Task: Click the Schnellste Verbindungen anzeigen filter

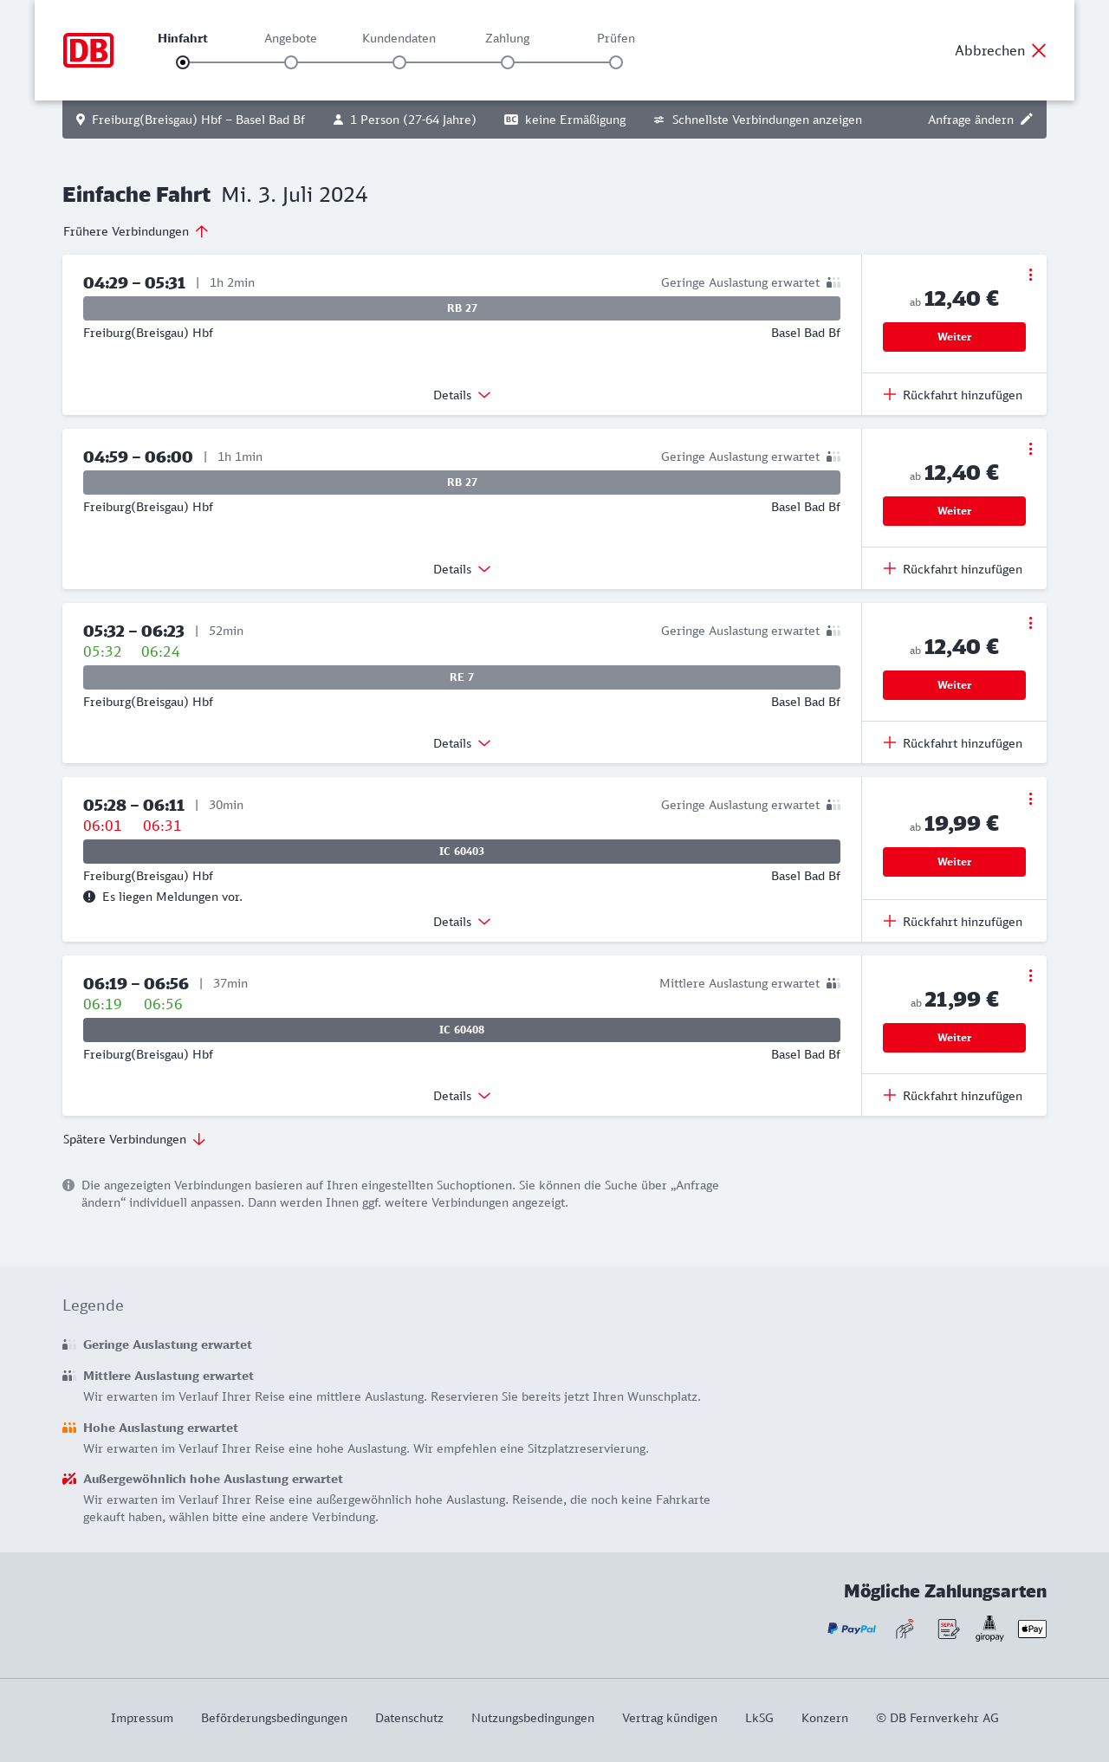Action: [x=757, y=120]
